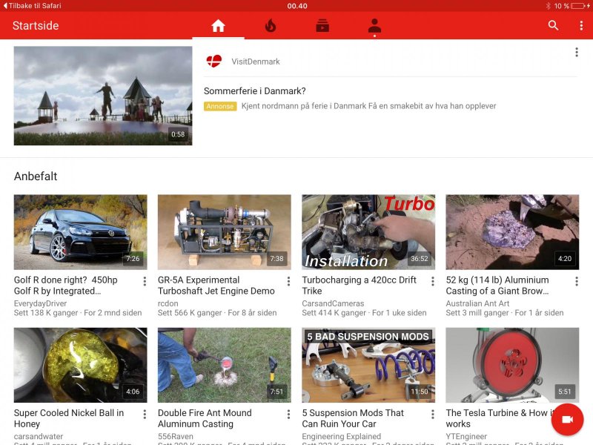Open more options for Golf R video
The height and width of the screenshot is (445, 593).
coord(145,281)
